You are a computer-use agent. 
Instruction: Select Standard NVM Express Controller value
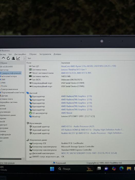pos(76,150)
